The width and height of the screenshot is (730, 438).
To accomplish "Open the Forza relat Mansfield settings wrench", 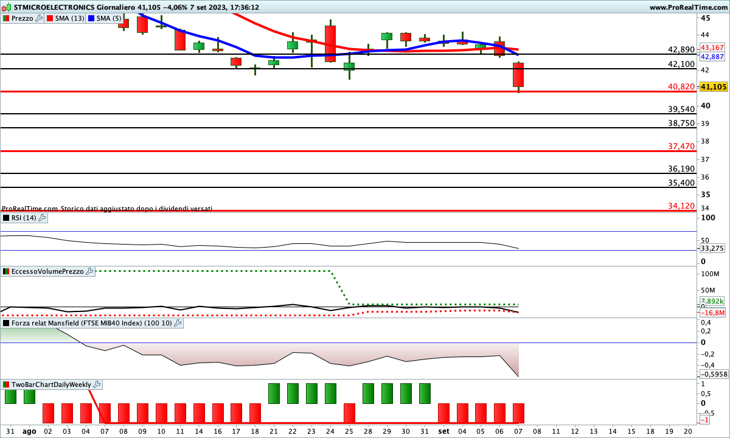I will [177, 323].
